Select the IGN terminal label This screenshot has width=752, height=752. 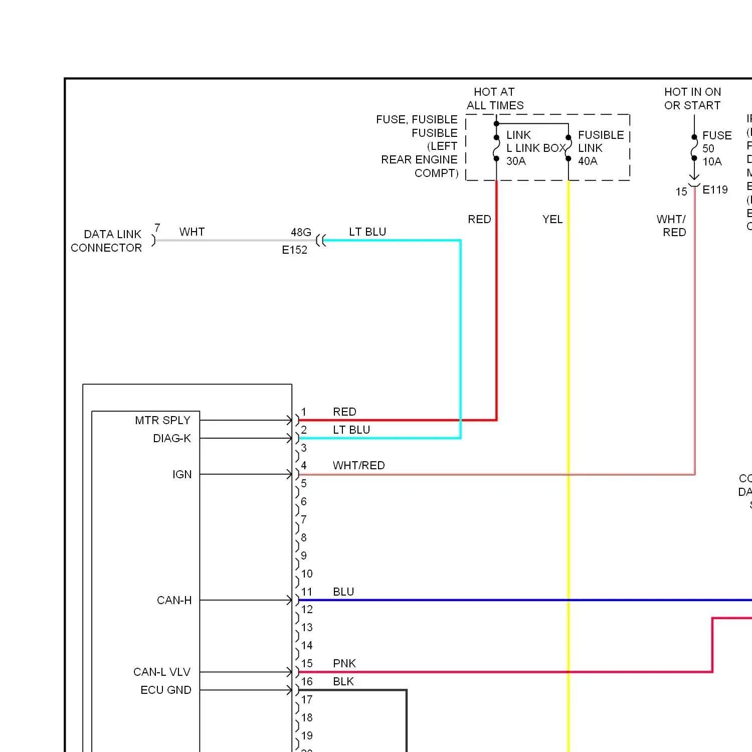click(182, 474)
